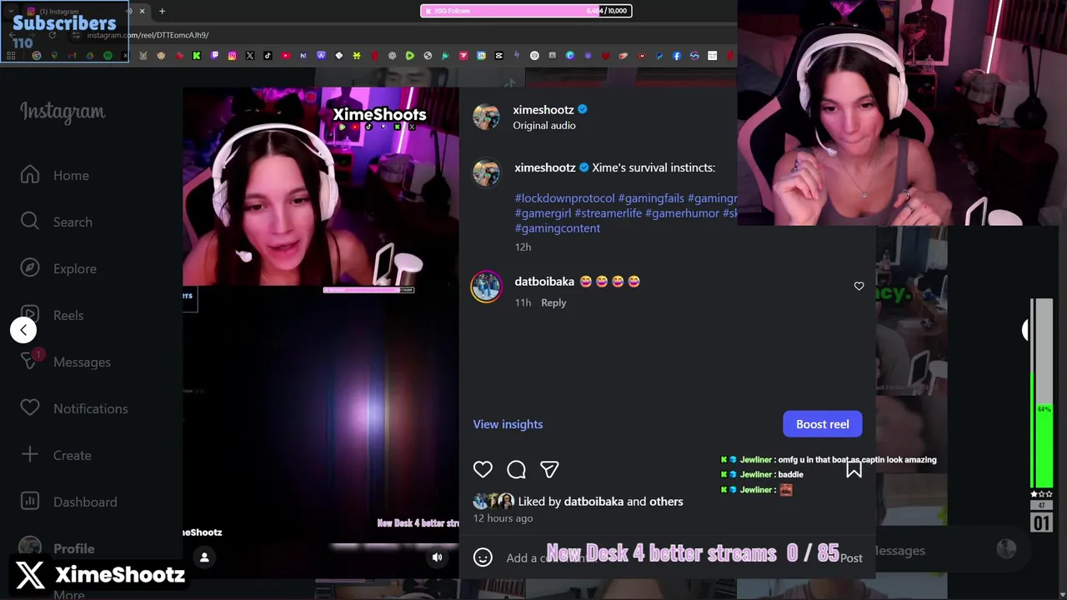Open the Instagram bookmark in the bookmarks bar
Image resolution: width=1067 pixels, height=600 pixels.
tap(233, 56)
